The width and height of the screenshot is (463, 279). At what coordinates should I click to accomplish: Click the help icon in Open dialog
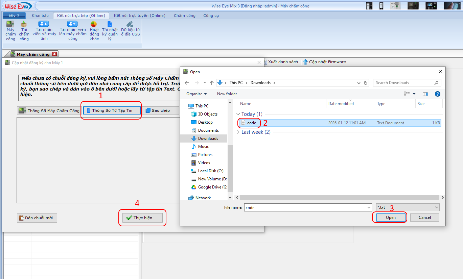[437, 94]
